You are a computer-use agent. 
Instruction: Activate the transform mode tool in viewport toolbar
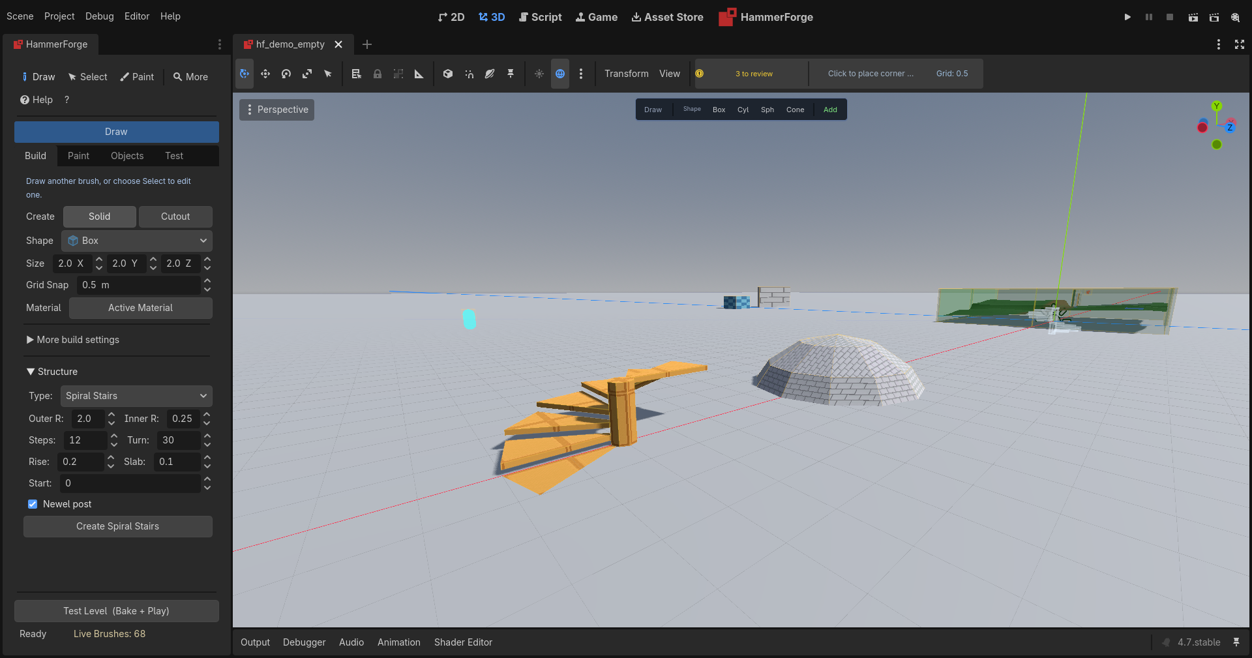click(245, 74)
